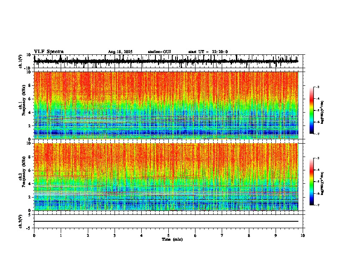
Task: Click the "start UT = 22:20:0" header text
Action: tap(208, 52)
